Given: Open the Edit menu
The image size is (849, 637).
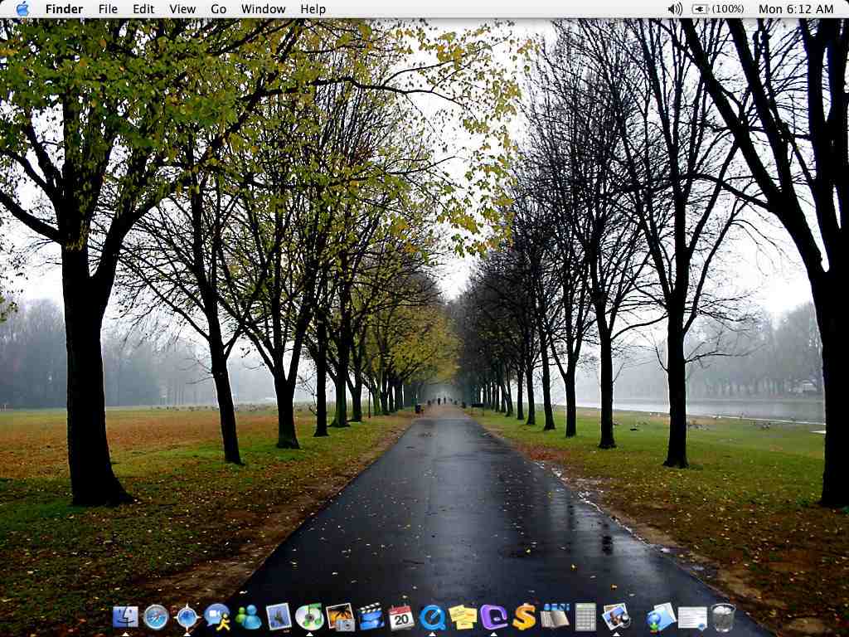Looking at the screenshot, I should pyautogui.click(x=143, y=9).
